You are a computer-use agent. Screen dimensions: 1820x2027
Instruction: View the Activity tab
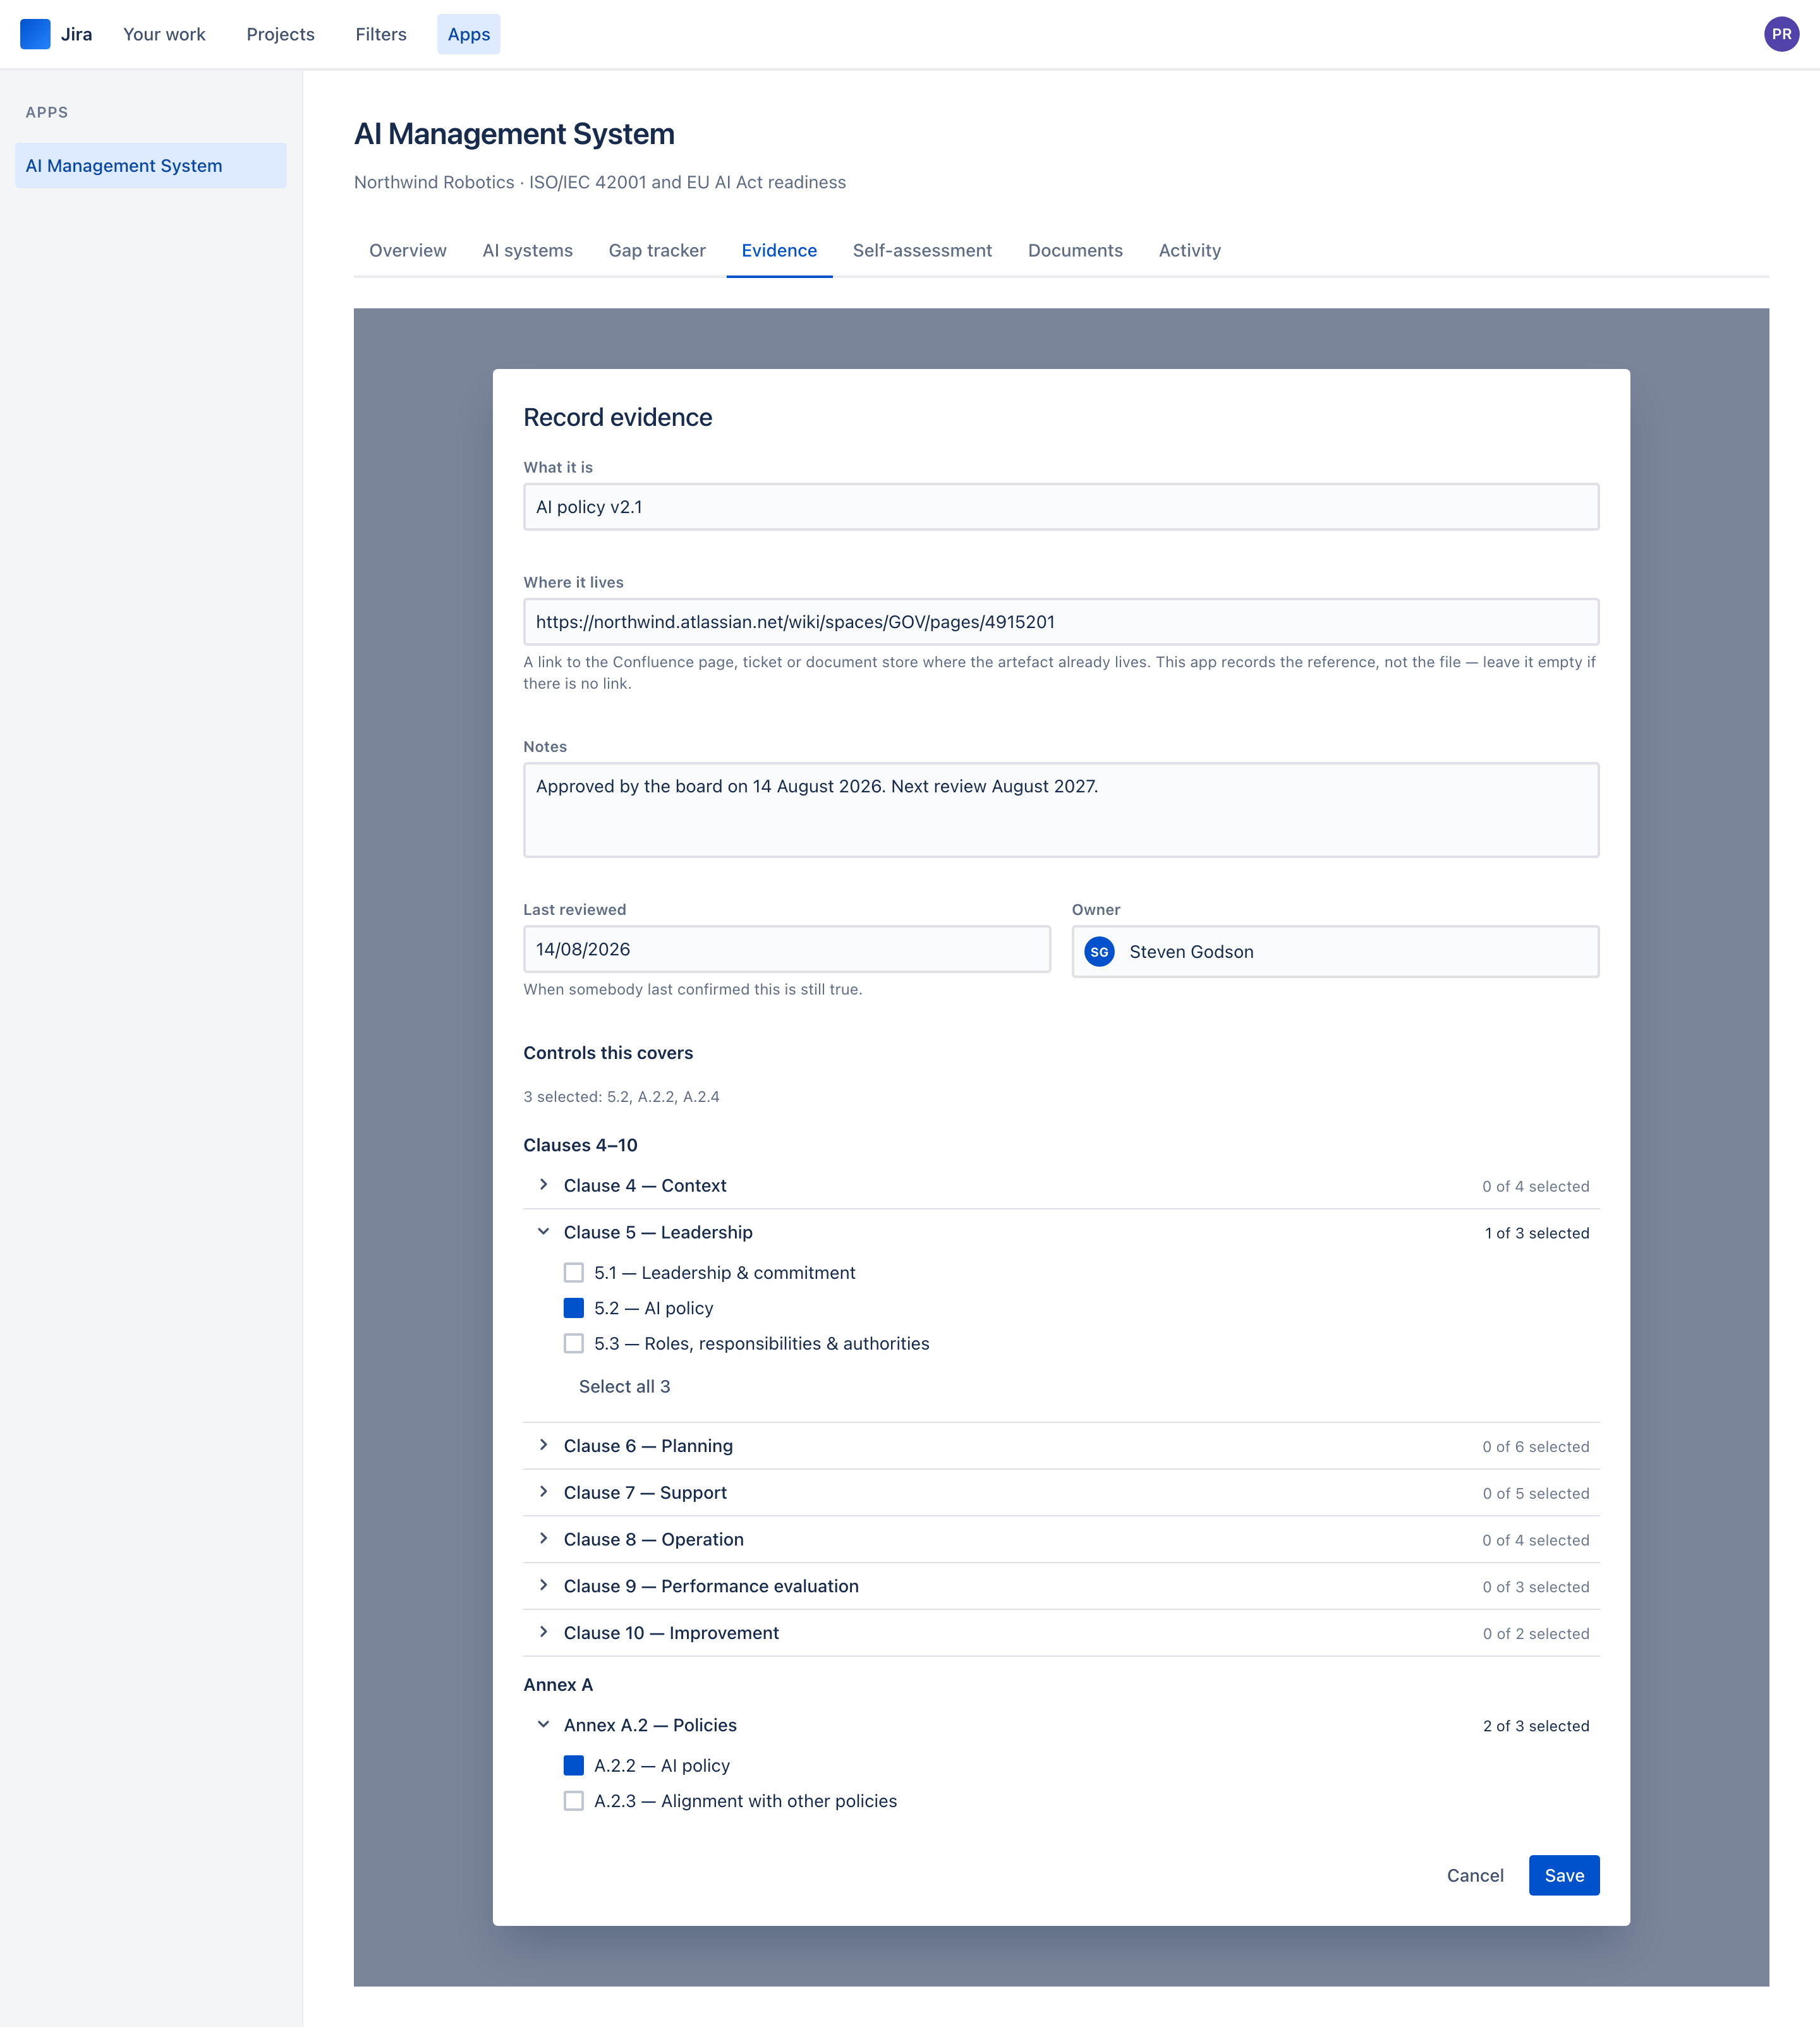pos(1189,250)
